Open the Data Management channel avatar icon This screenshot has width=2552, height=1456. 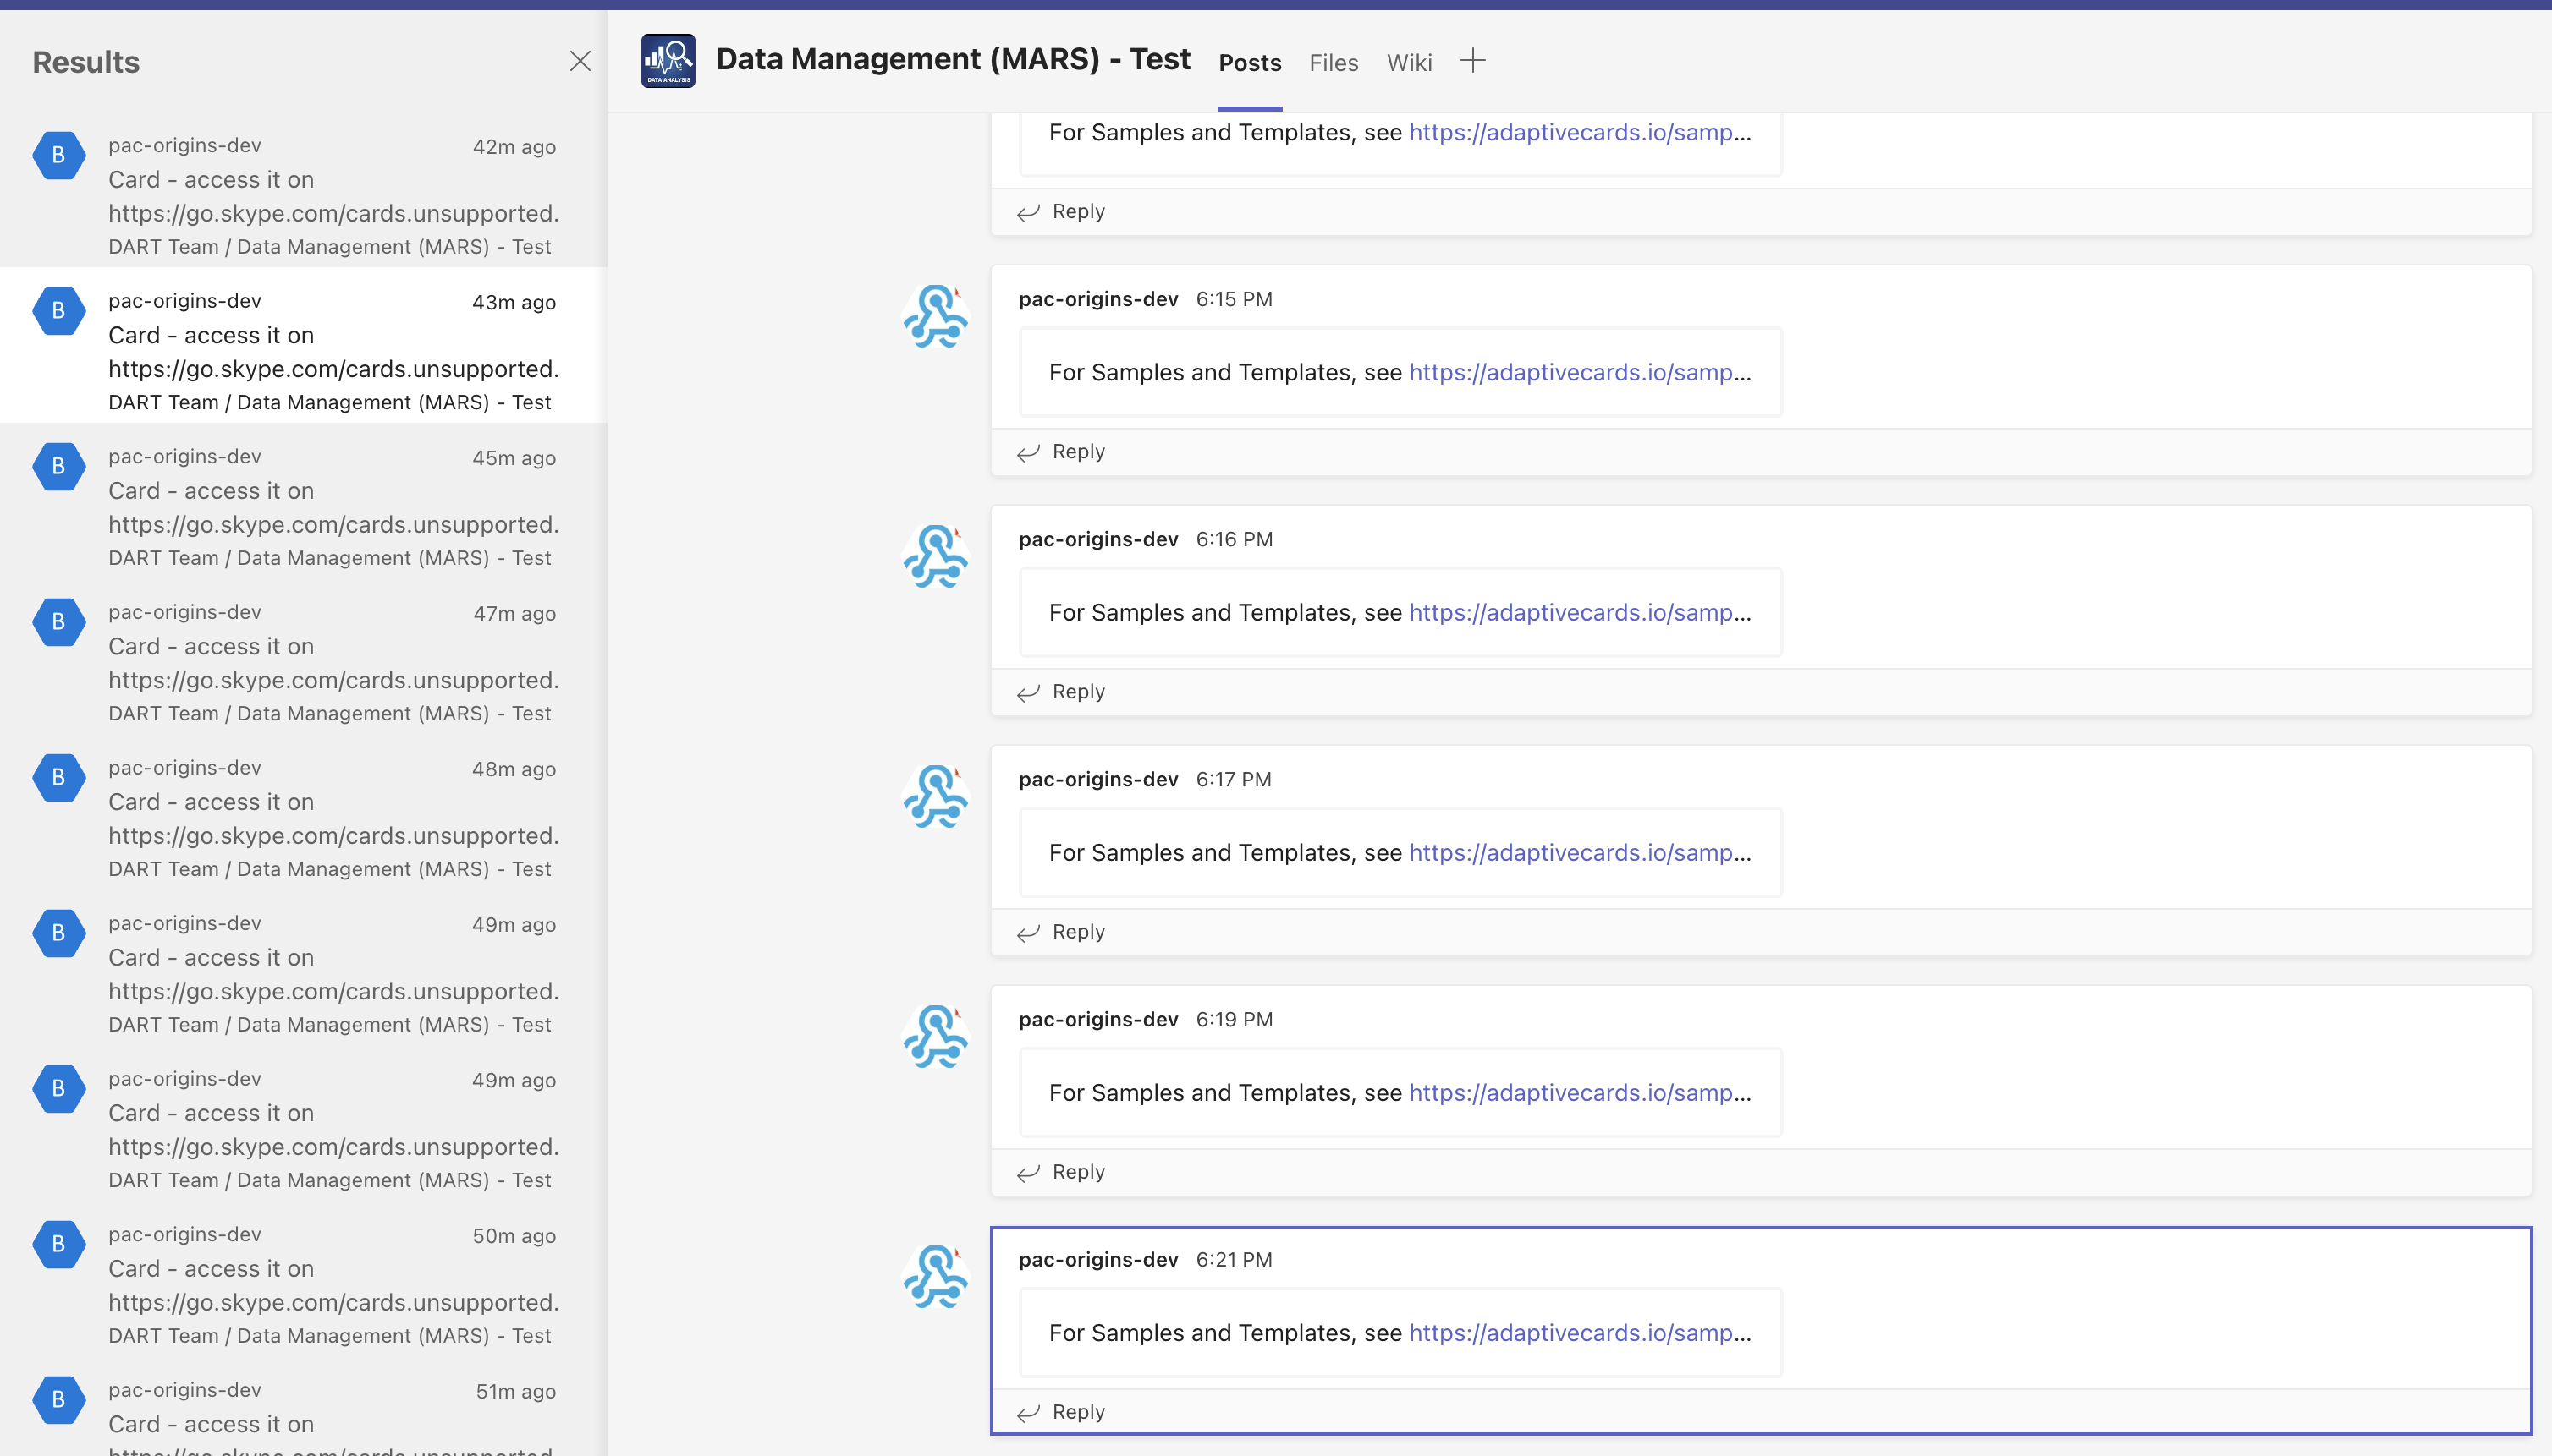tap(668, 61)
